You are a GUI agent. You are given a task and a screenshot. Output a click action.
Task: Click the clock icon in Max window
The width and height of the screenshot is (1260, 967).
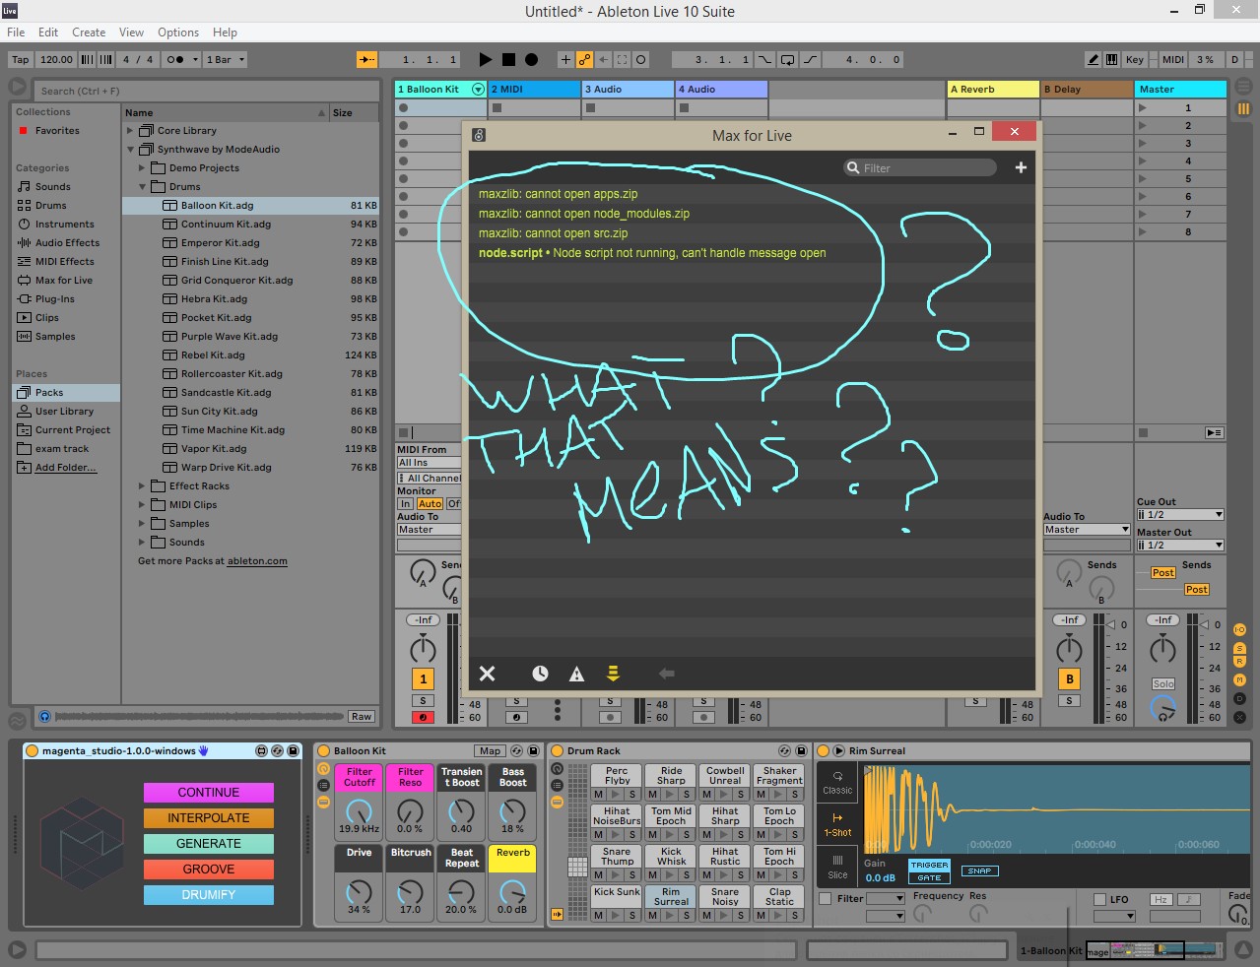(x=540, y=674)
